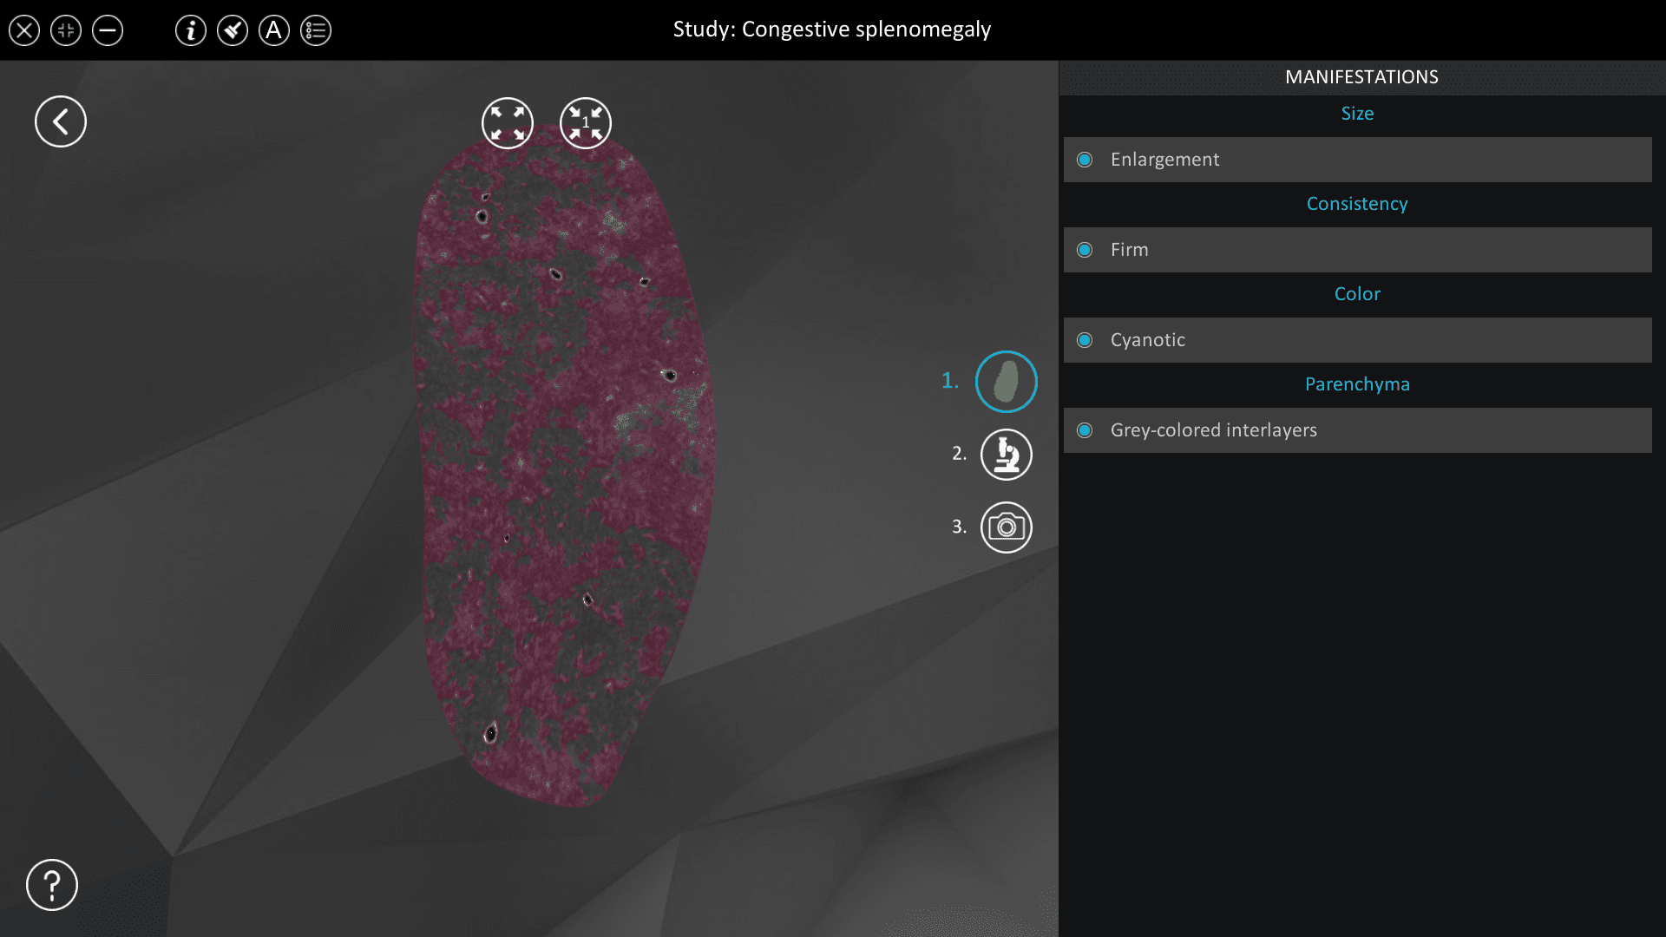Select Grey-colored interlayers option

point(1358,430)
